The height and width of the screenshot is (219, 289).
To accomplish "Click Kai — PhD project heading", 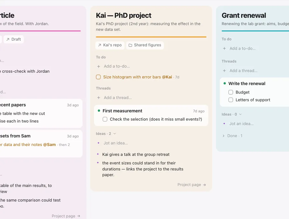I will pos(124,15).
